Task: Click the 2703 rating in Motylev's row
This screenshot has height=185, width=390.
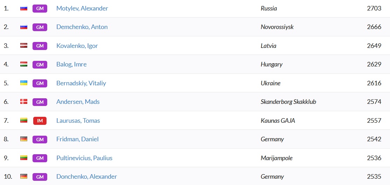Action: coord(374,8)
